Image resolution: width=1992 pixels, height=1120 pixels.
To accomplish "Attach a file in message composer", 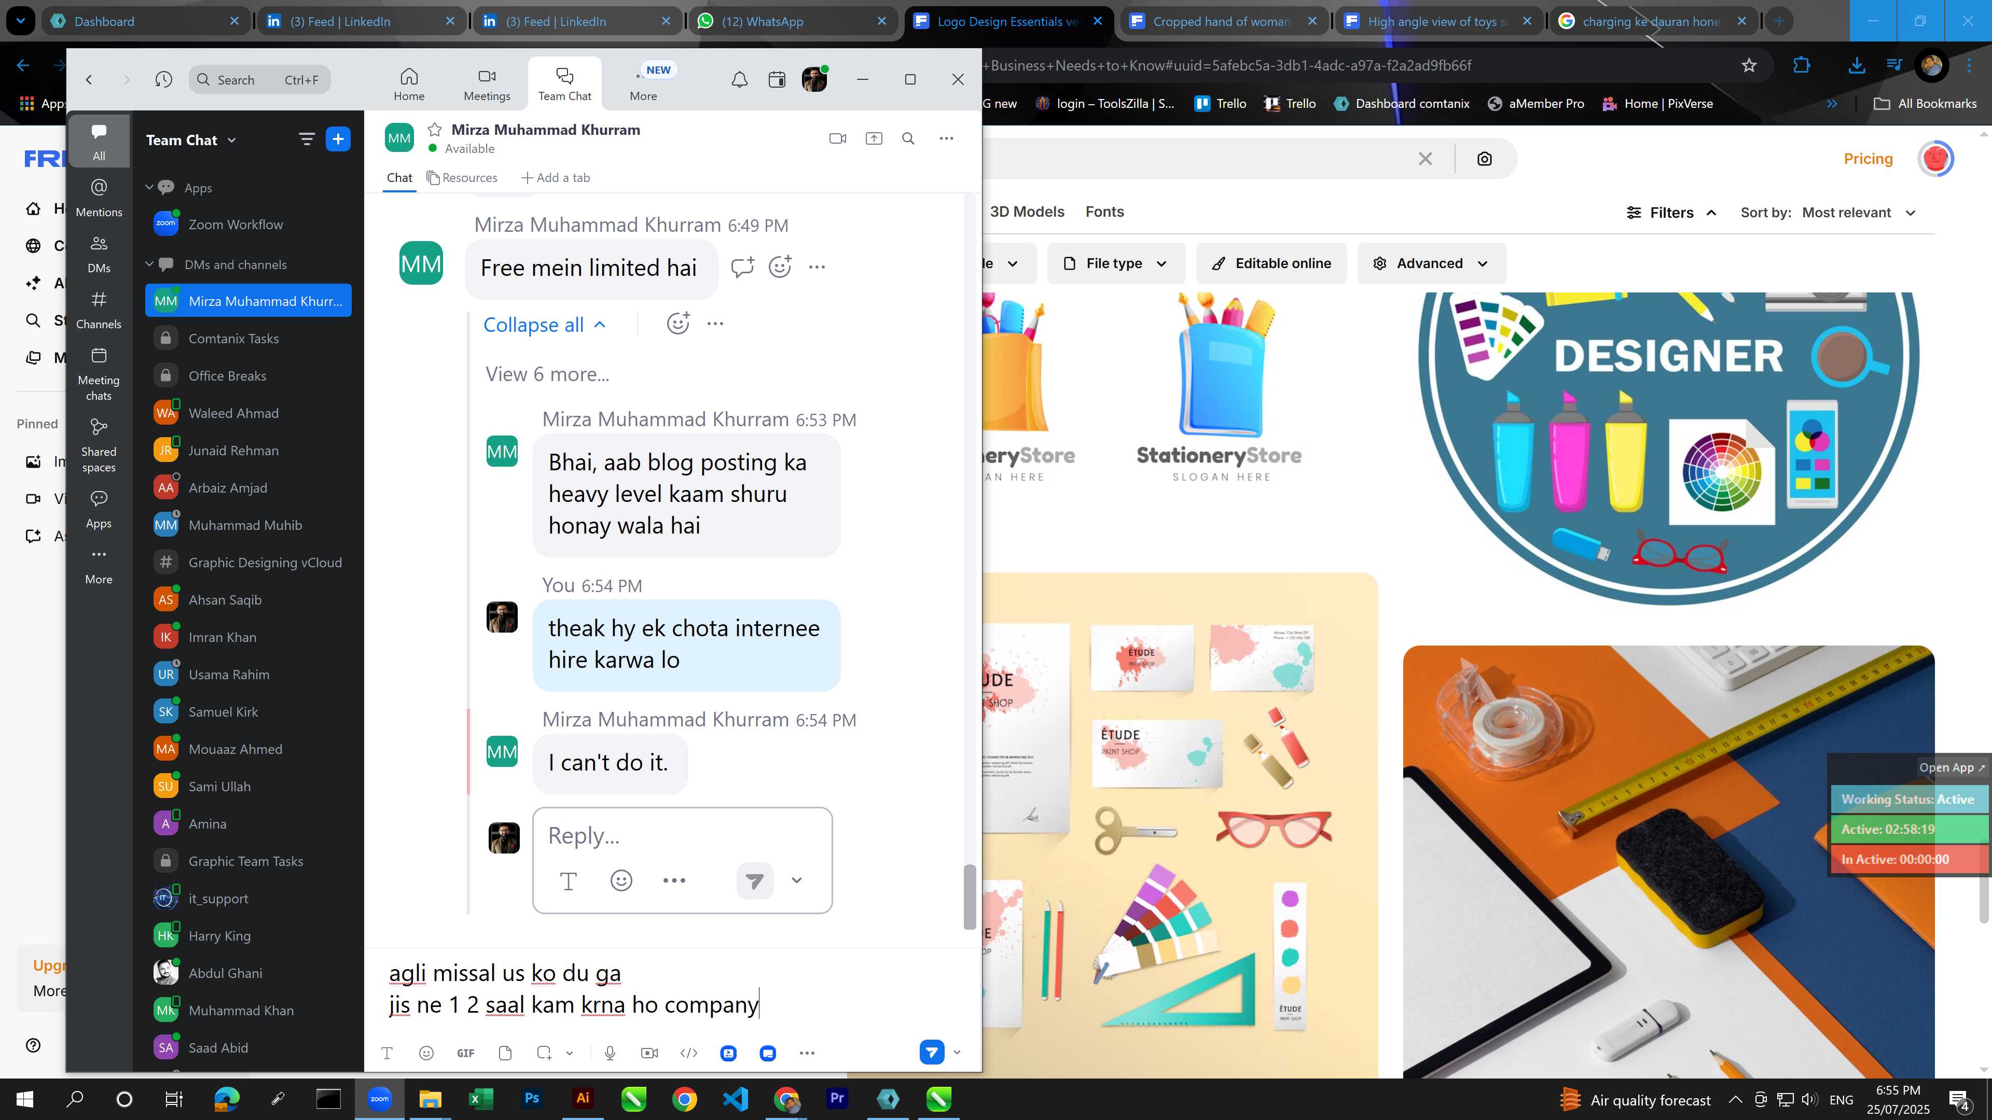I will [505, 1053].
